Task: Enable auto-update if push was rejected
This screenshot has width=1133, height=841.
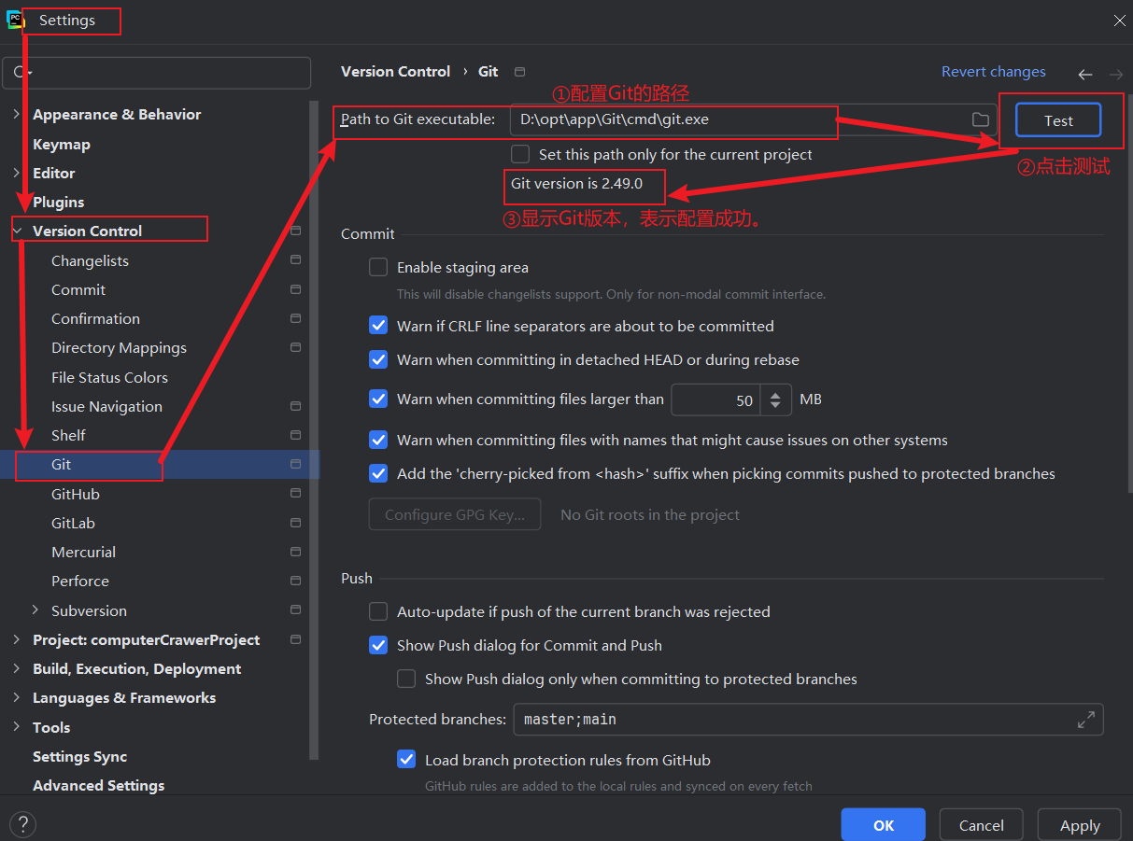Action: [378, 611]
